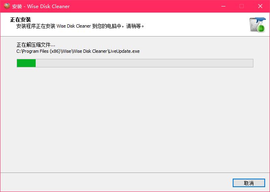
Task: Click the LiveUpdate.exe file path text
Action: [x=78, y=51]
